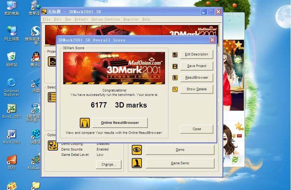This screenshot has width=291, height=190.
Task: Open the Recycle Bin desktop icon
Action: pos(12,59)
